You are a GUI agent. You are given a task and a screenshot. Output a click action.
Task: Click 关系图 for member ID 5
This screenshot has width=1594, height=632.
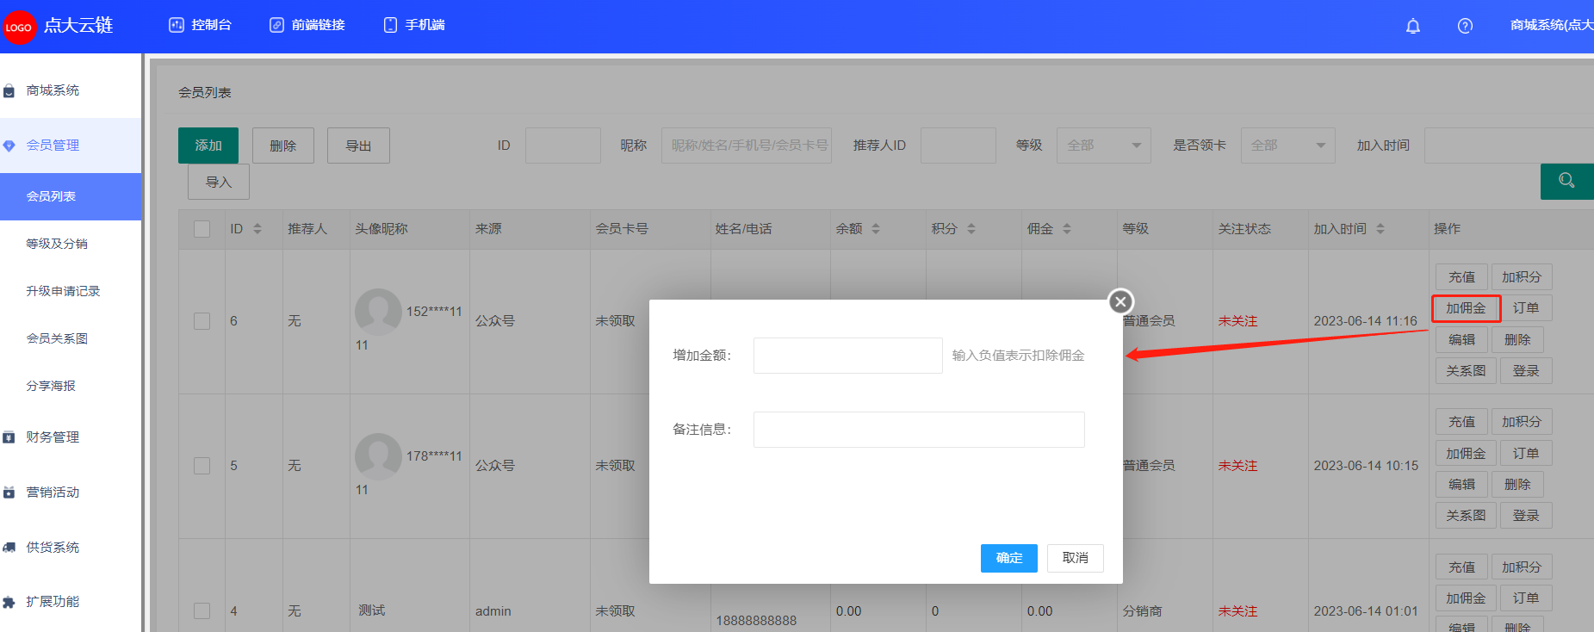(1466, 515)
